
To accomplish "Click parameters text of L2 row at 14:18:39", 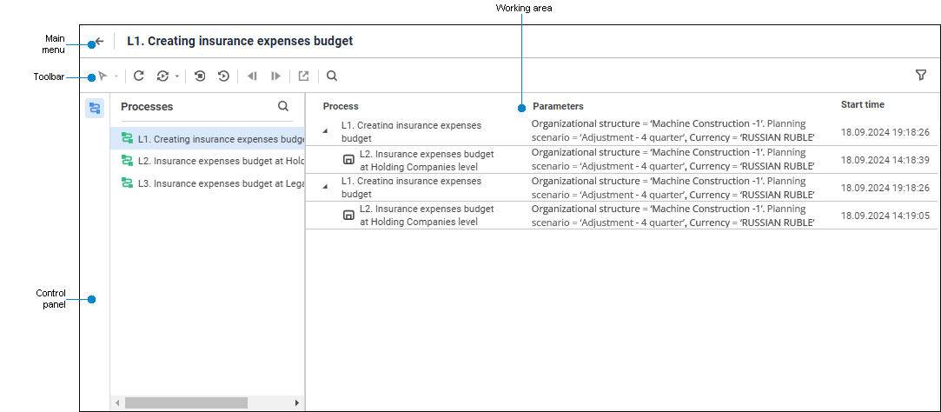I will [673, 159].
